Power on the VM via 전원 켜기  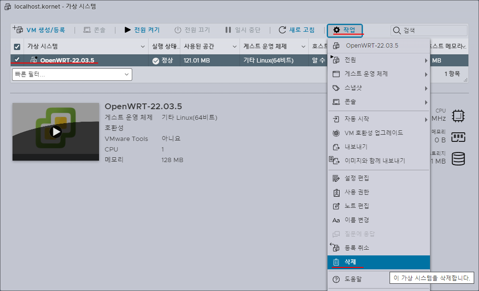[142, 30]
